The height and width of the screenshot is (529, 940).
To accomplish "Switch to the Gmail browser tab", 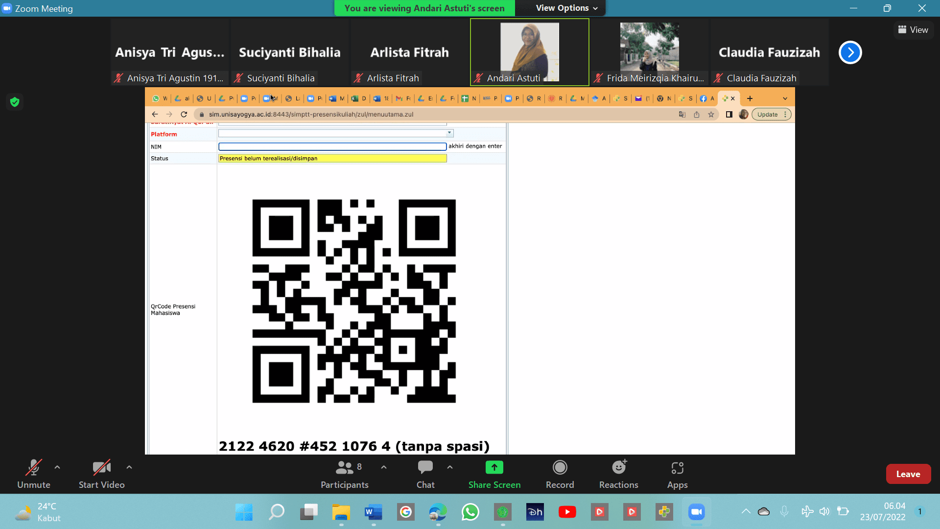I will (x=403, y=98).
